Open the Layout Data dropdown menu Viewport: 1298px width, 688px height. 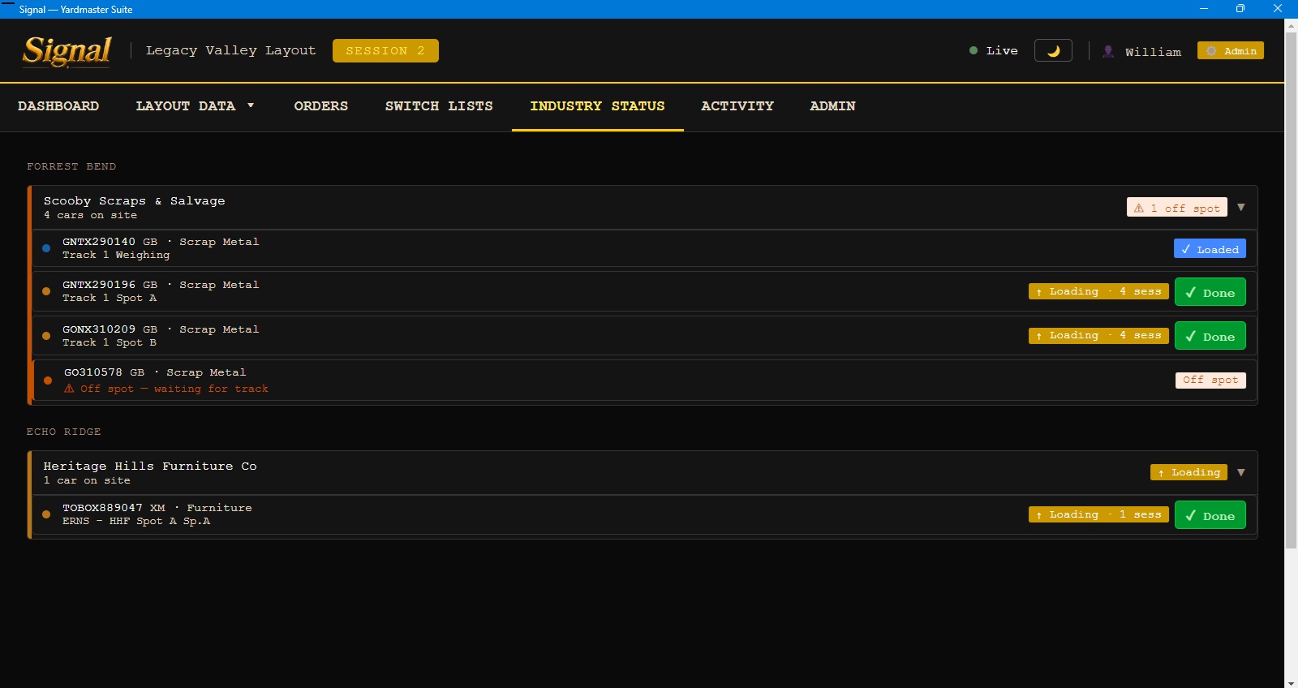(196, 106)
